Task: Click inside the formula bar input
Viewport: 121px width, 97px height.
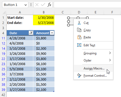Action: tap(87, 5)
